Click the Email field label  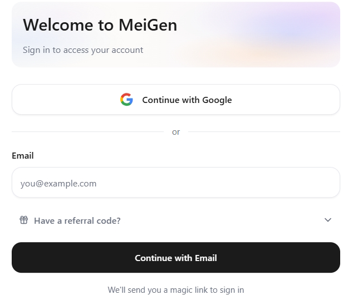[x=23, y=156]
